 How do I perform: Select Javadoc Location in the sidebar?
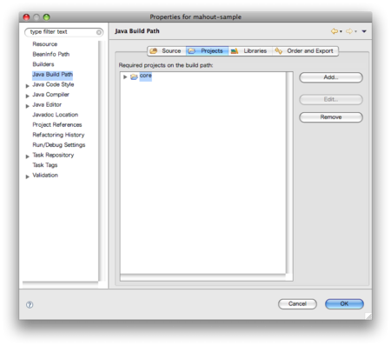(56, 115)
